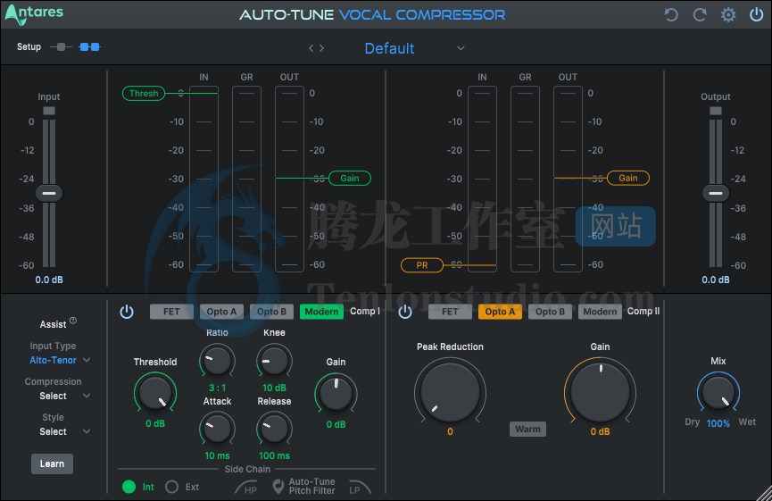Select Modern mode for Comp I
The image size is (772, 501).
[x=321, y=312]
